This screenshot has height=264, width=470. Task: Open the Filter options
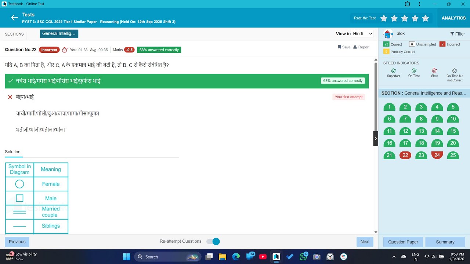pyautogui.click(x=458, y=34)
